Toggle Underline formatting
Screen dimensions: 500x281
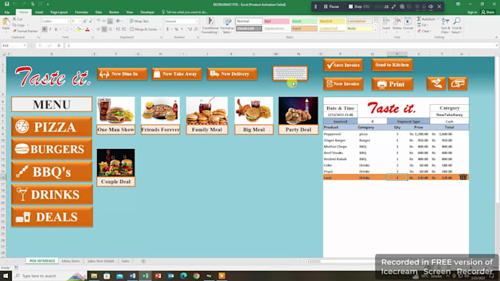pyautogui.click(x=56, y=29)
